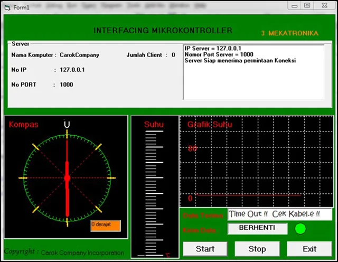Click the 'Time Out !! Cek Kabel.e !!' field

coord(279,214)
